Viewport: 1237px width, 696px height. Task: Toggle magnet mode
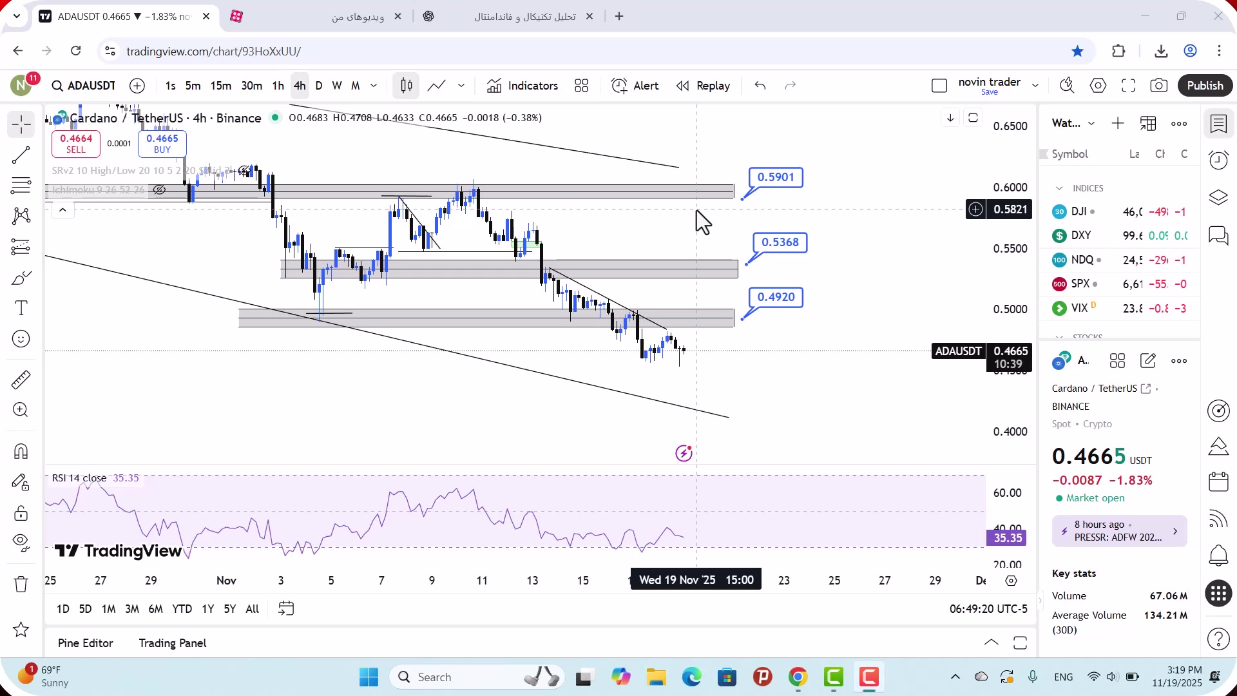point(21,451)
